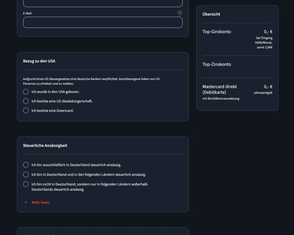
Task: Choose 'Ich besitze eine Greencard' radio button
Action: coord(26,110)
